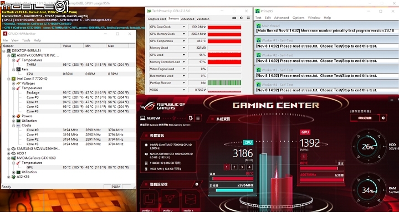Image resolution: width=399 pixels, height=212 pixels.
Task: Select GPU number 1 box under 1392 MHz
Action: [304, 157]
